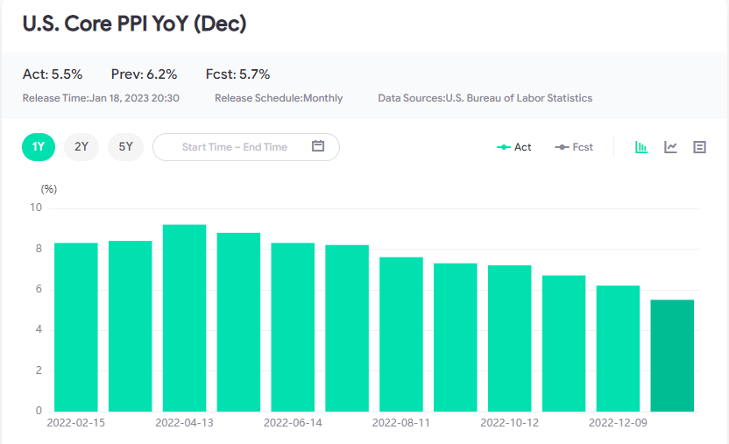Click the tallest bar at 2022-04-13
The image size is (729, 444).
pos(185,318)
